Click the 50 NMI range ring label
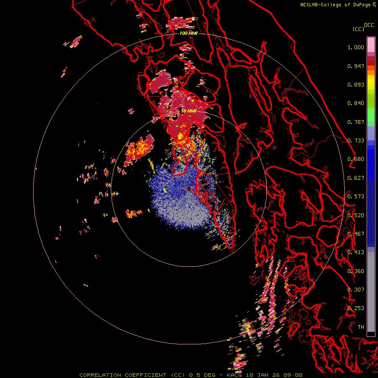Viewport: 378px width, 378px height. pos(189,111)
